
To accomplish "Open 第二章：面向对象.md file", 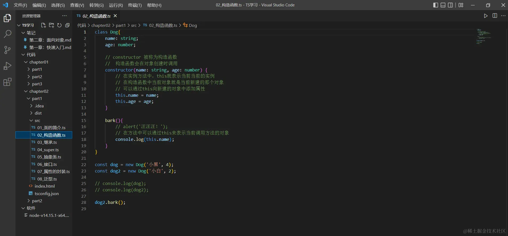I will pyautogui.click(x=50, y=40).
